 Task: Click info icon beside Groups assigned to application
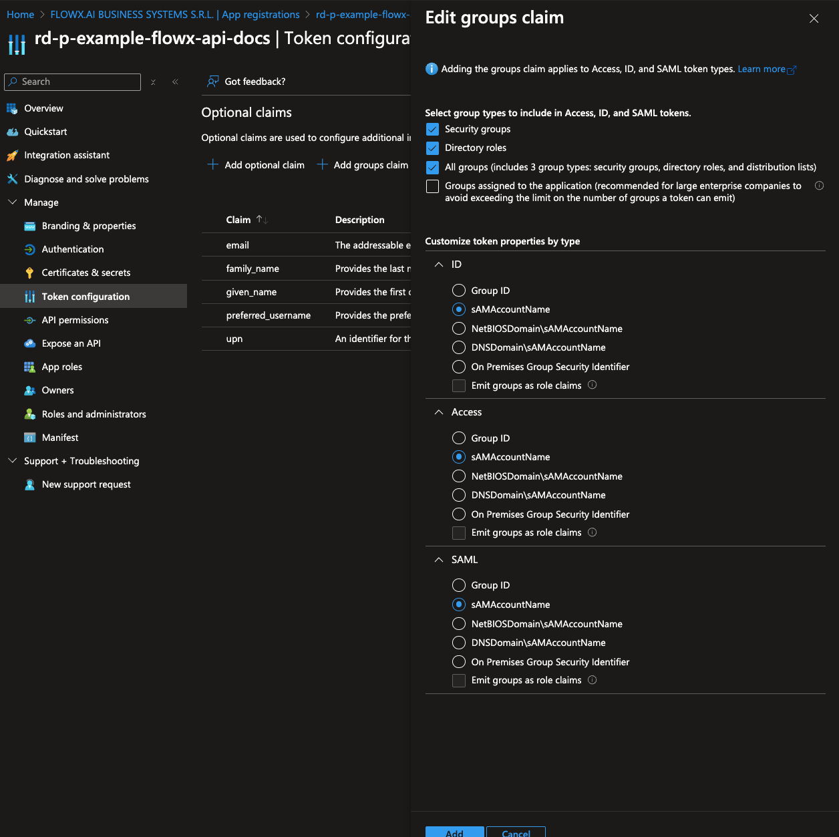pyautogui.click(x=819, y=186)
